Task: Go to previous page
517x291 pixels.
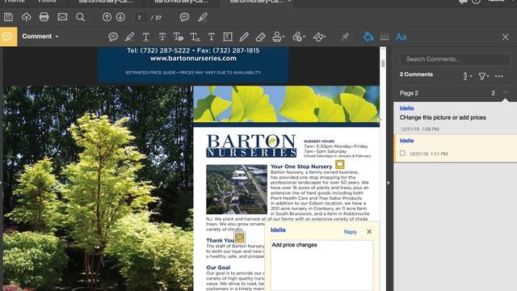Action: (107, 17)
